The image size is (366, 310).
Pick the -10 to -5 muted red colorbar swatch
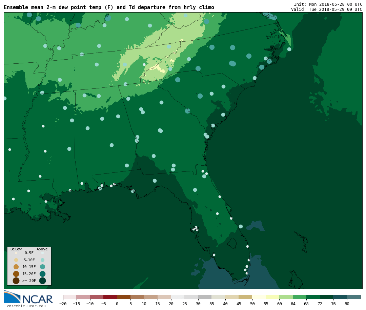pos(97,297)
